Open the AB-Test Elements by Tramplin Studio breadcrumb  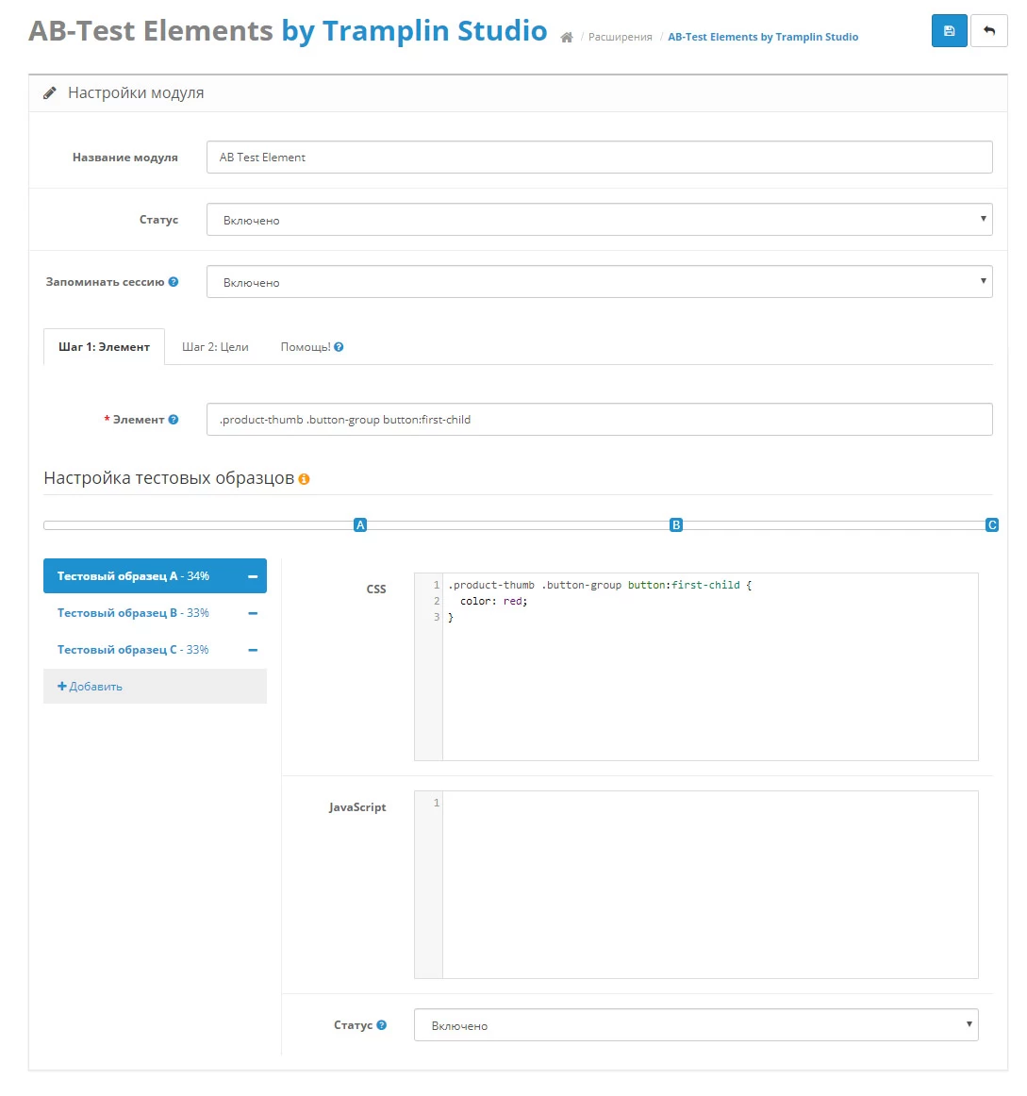[763, 37]
